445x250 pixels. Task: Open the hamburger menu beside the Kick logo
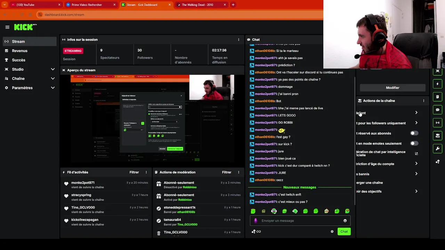tap(7, 27)
